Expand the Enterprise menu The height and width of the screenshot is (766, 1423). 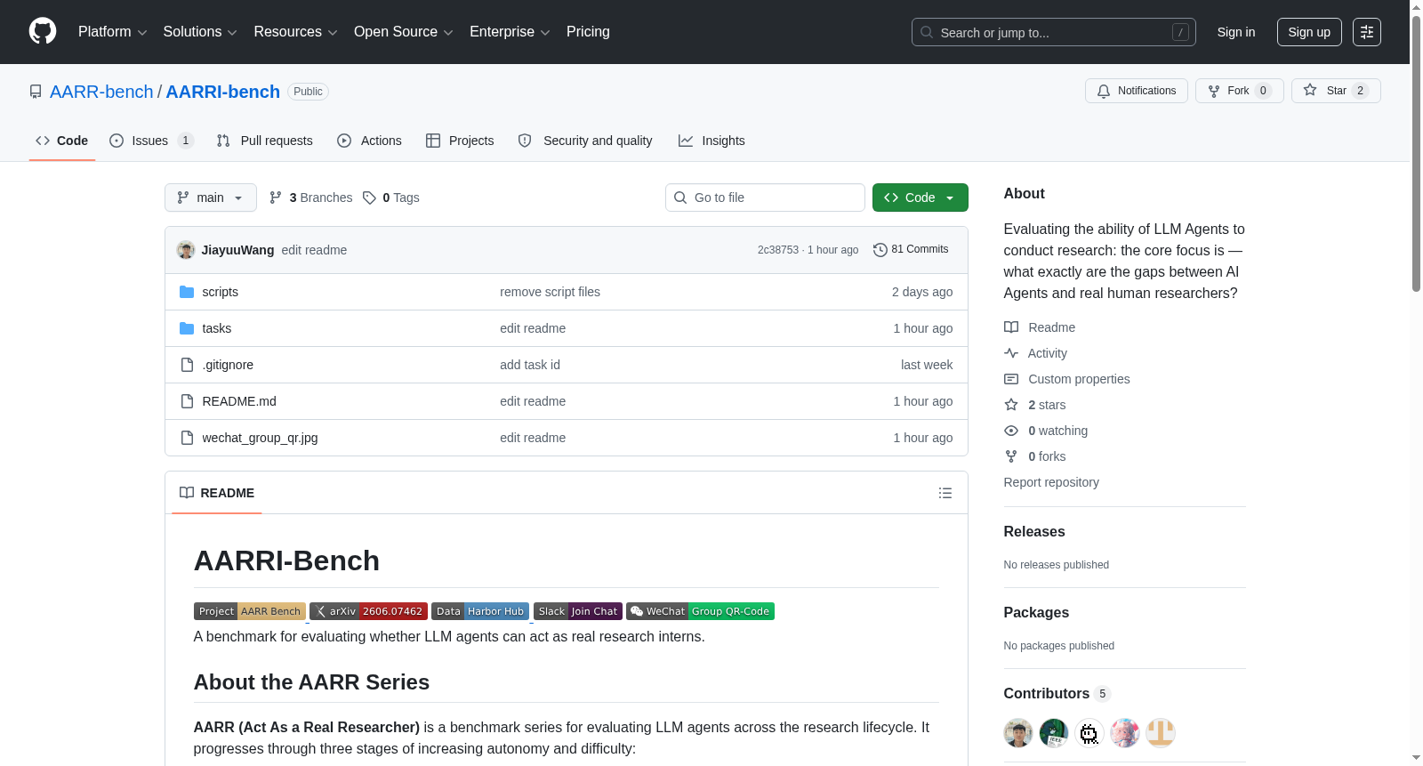510,32
